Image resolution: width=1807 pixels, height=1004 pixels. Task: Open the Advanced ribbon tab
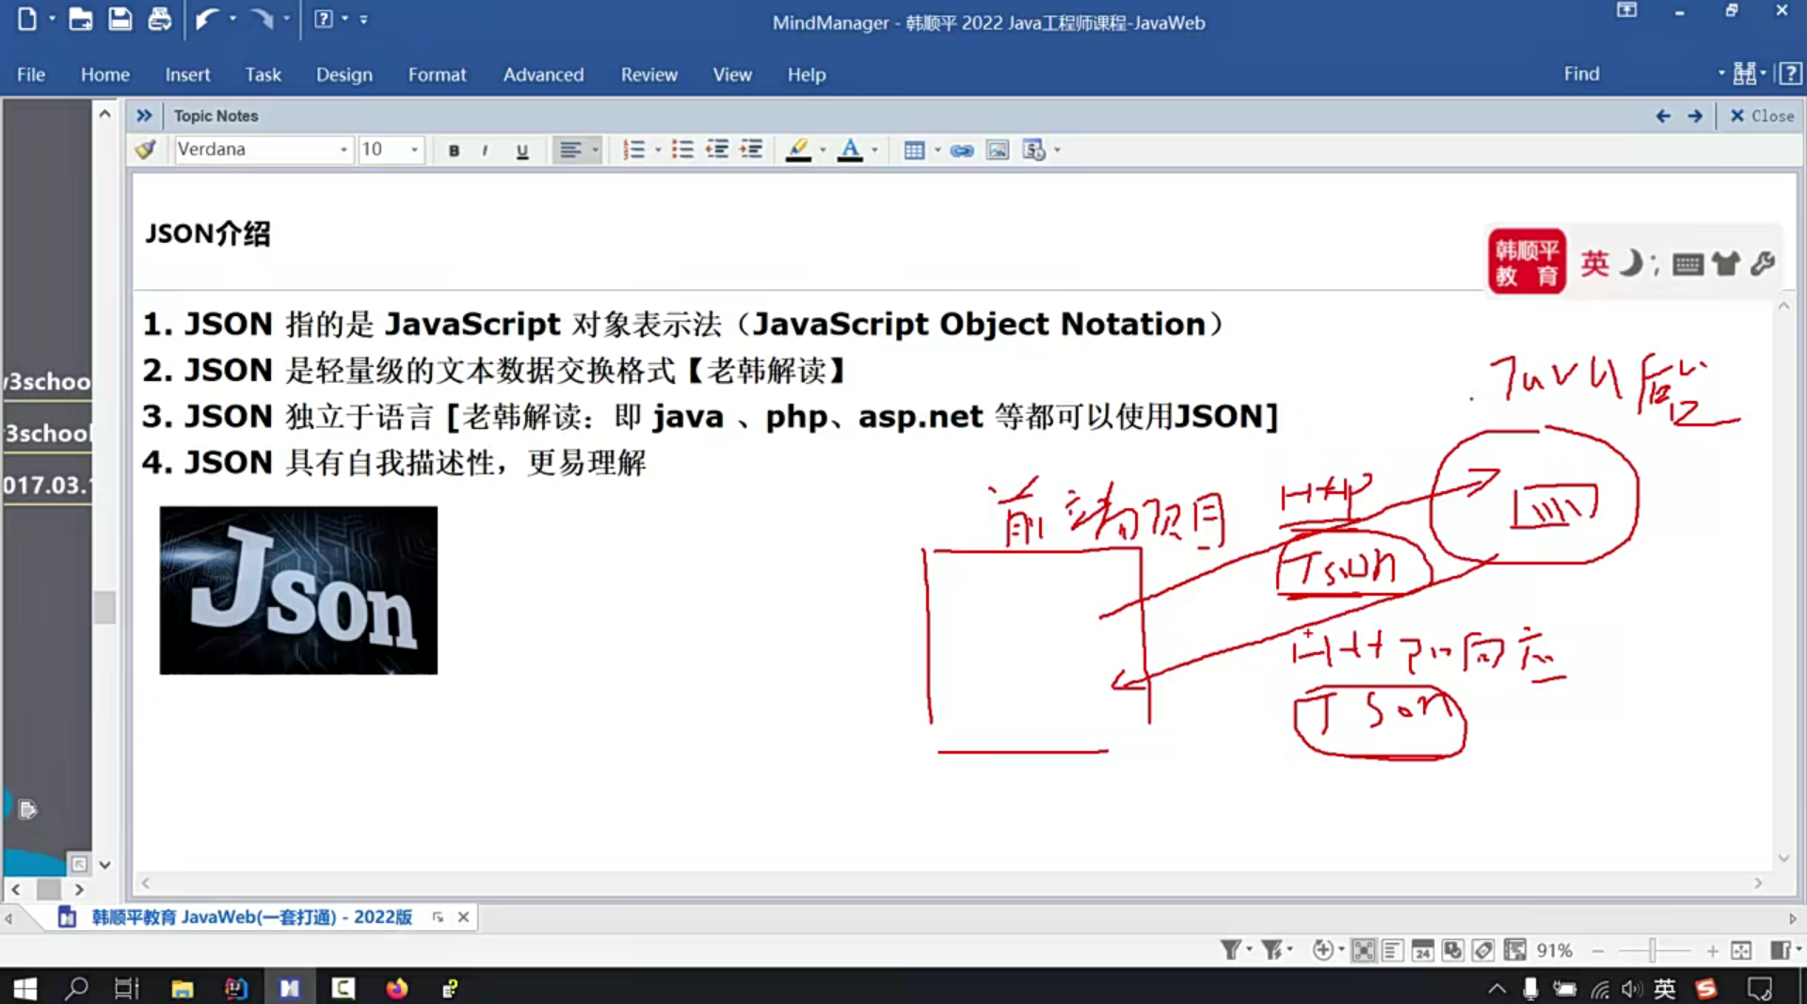pyautogui.click(x=543, y=74)
